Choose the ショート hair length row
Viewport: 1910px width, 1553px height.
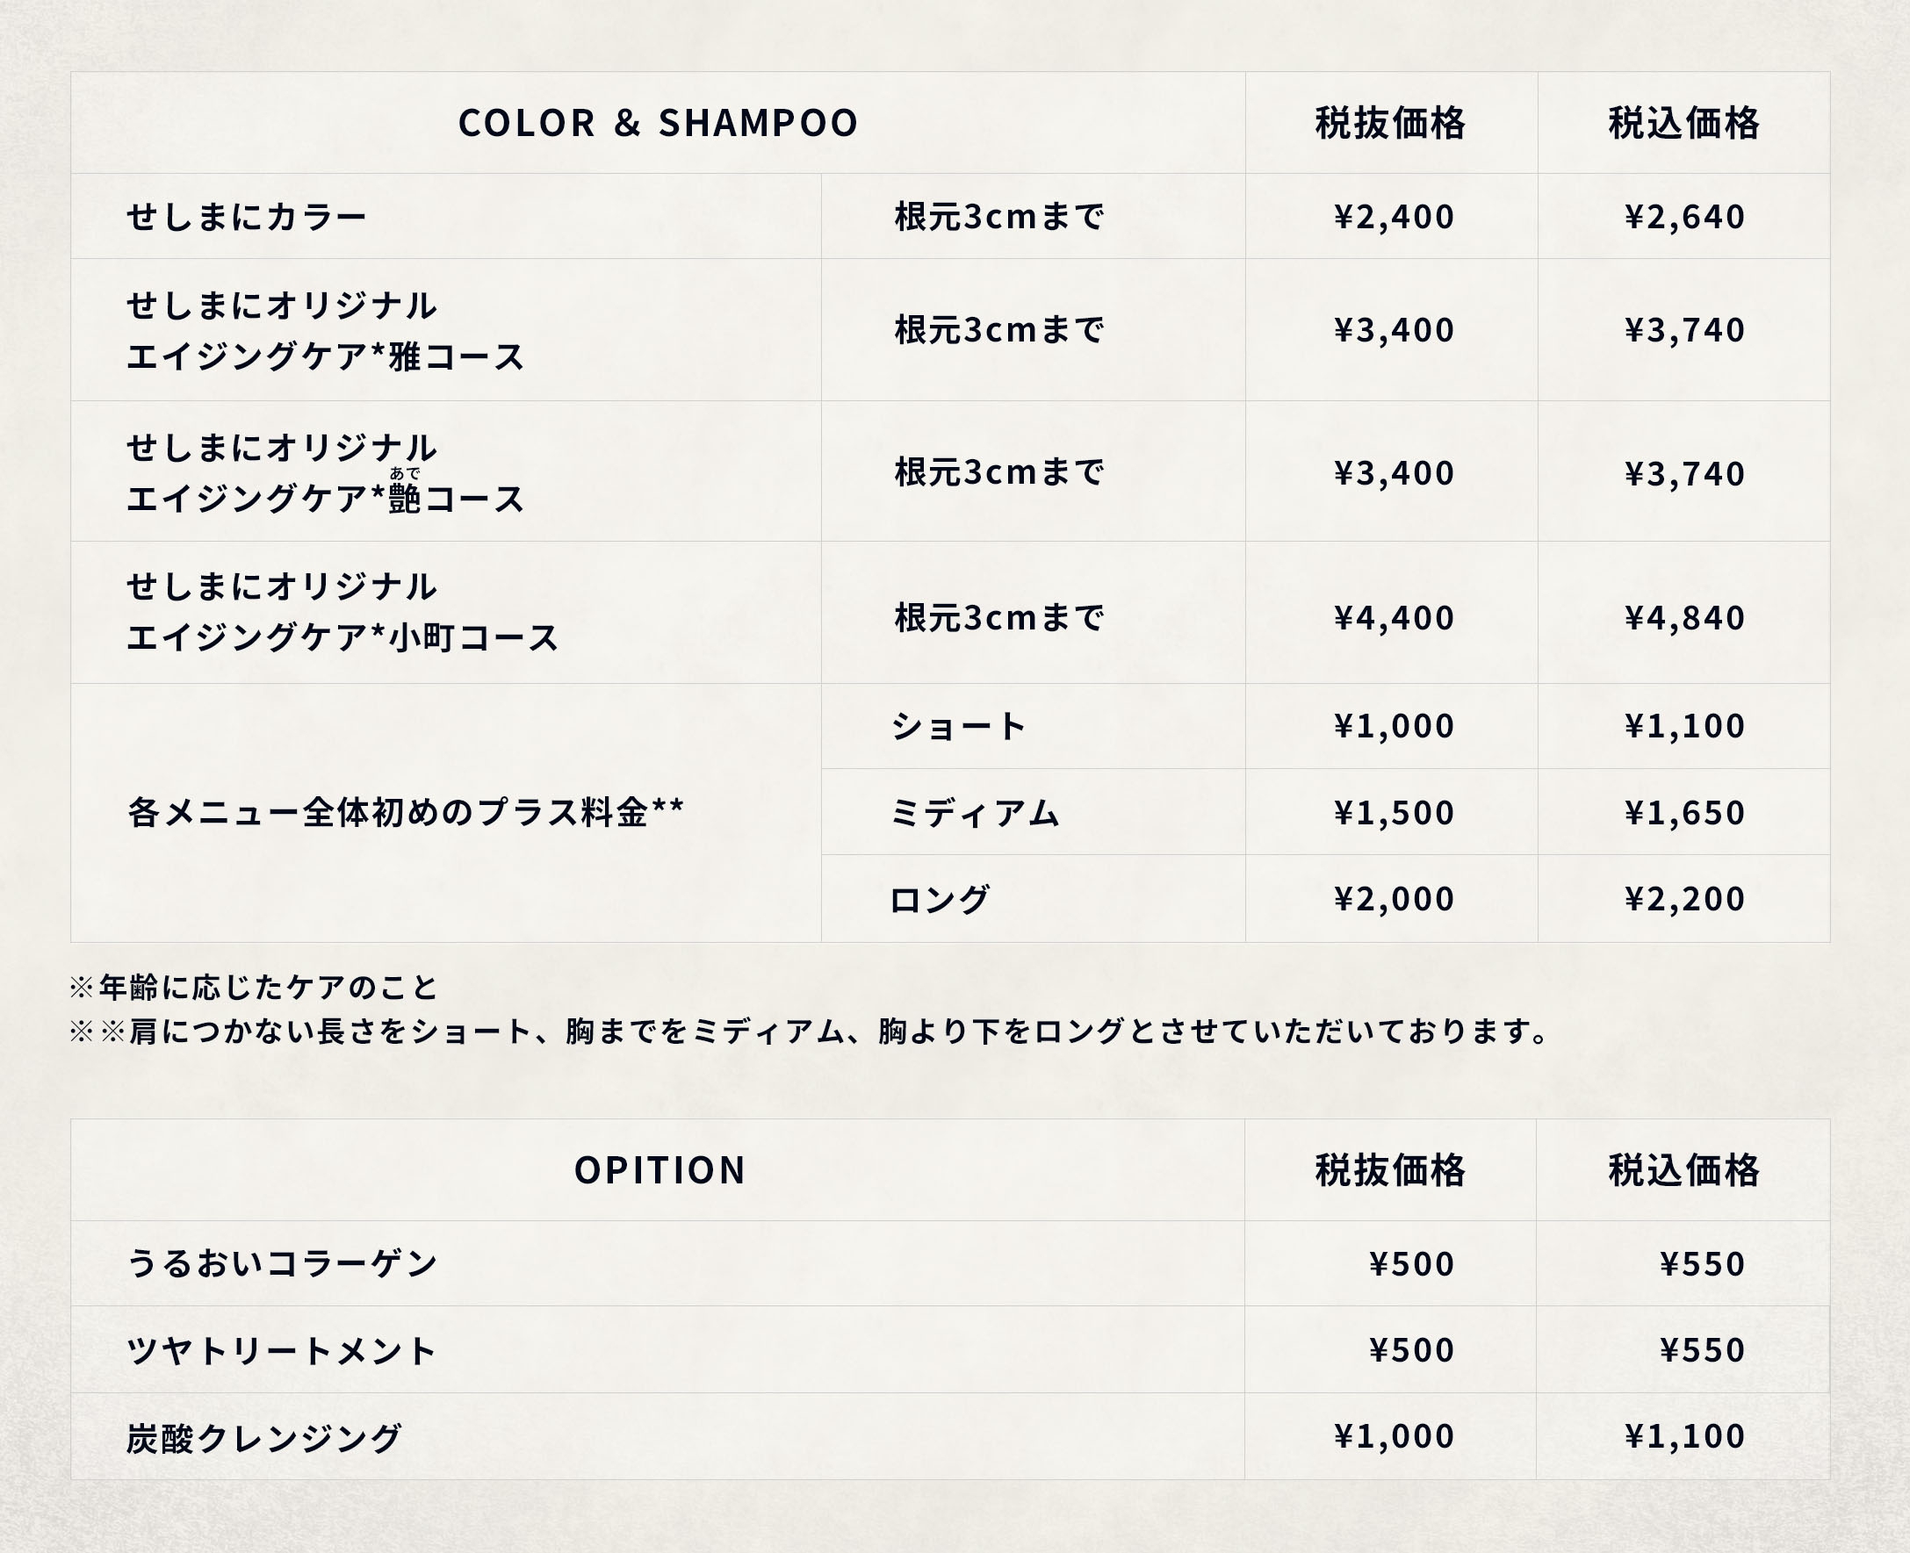pos(958,726)
